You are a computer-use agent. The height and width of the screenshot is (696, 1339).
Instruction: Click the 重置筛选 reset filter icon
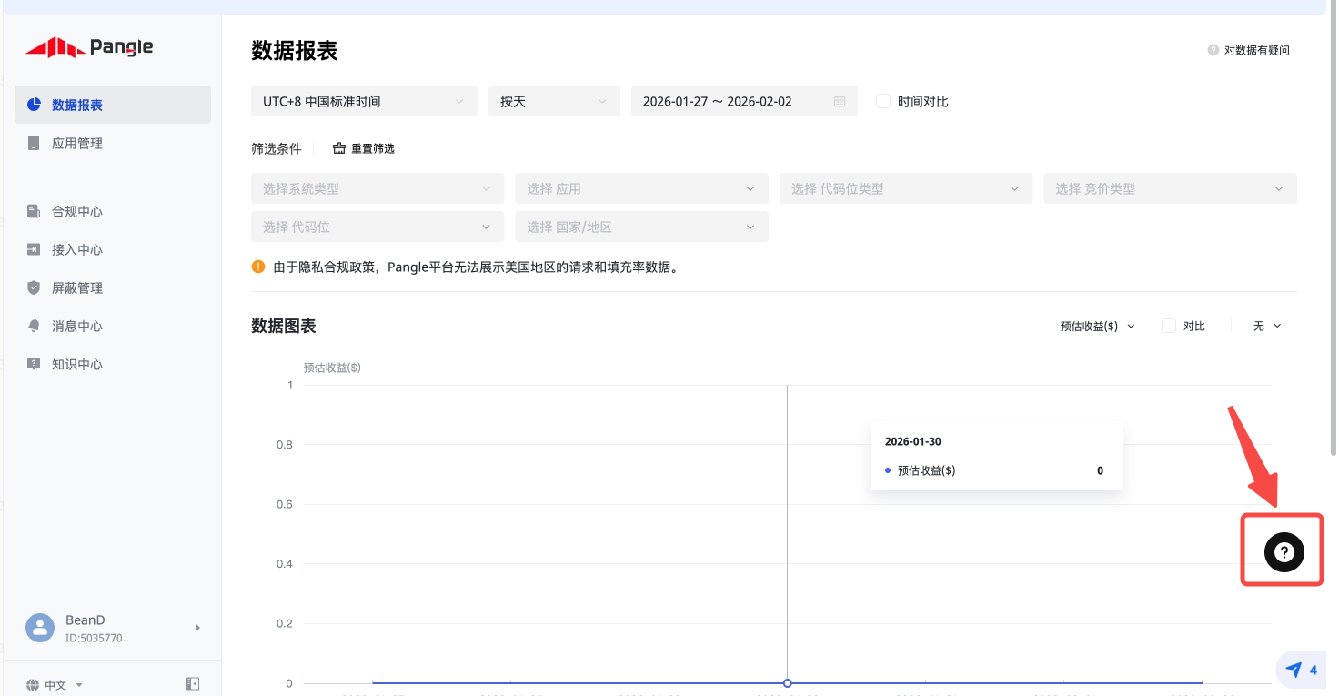point(339,148)
